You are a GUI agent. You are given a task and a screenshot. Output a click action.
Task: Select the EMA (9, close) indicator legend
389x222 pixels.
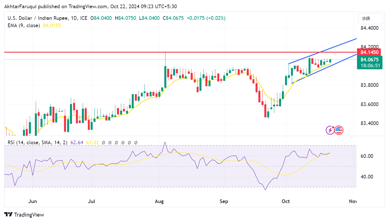[23, 25]
